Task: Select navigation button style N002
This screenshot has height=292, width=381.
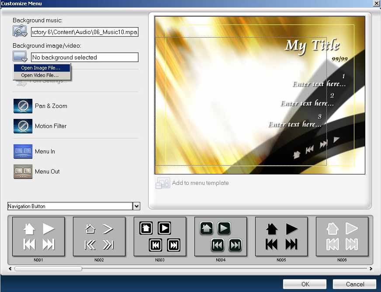Action: point(99,236)
